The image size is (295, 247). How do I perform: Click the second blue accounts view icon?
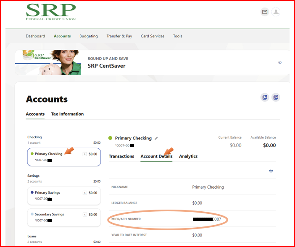click(276, 97)
